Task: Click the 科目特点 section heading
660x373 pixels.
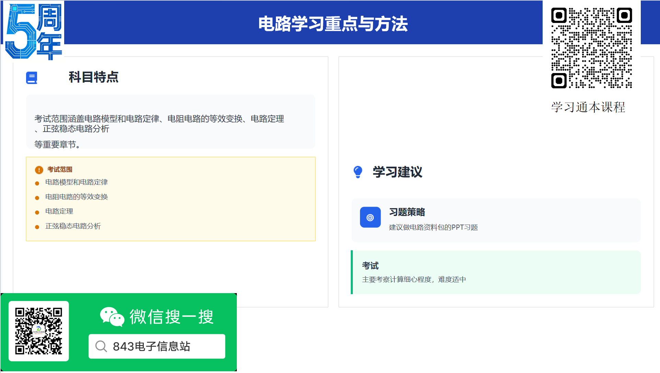Action: coord(93,77)
